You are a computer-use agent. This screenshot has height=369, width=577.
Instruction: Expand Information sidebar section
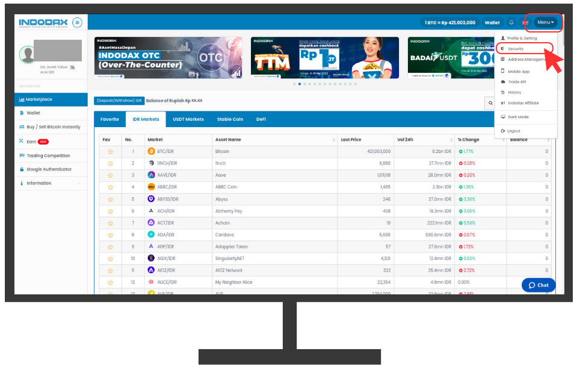pyautogui.click(x=51, y=184)
